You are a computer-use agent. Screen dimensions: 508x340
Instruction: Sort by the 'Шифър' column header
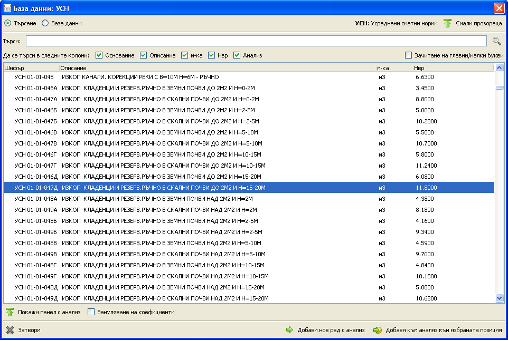[x=31, y=68]
